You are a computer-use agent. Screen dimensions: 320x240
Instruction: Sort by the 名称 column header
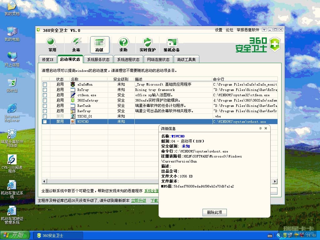89,79
